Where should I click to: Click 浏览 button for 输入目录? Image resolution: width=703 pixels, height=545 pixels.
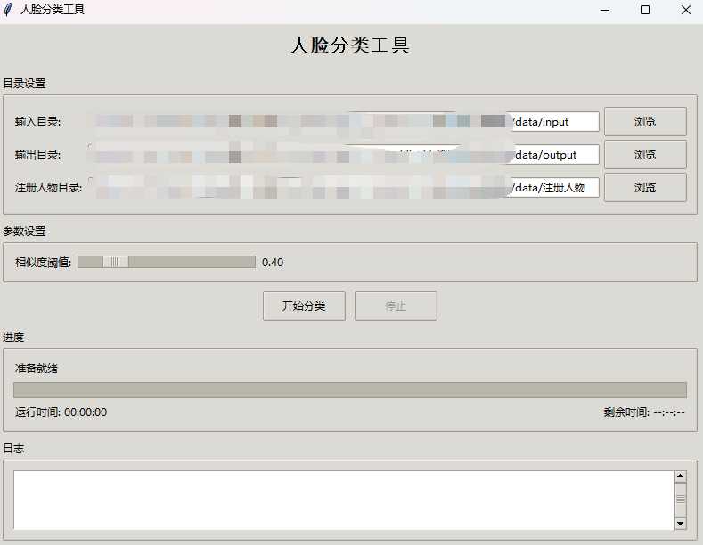(645, 122)
